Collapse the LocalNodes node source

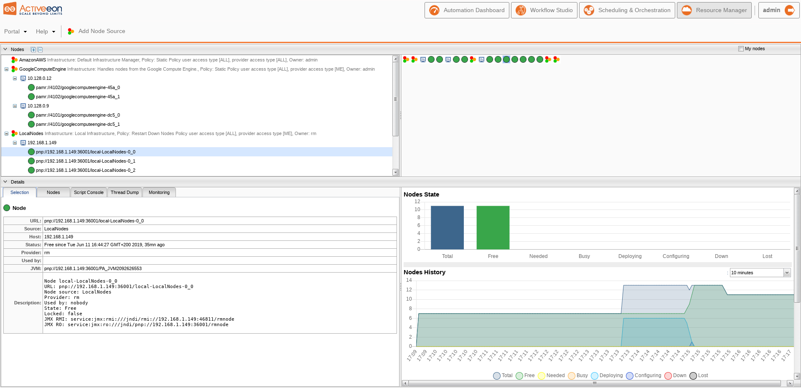(6, 133)
